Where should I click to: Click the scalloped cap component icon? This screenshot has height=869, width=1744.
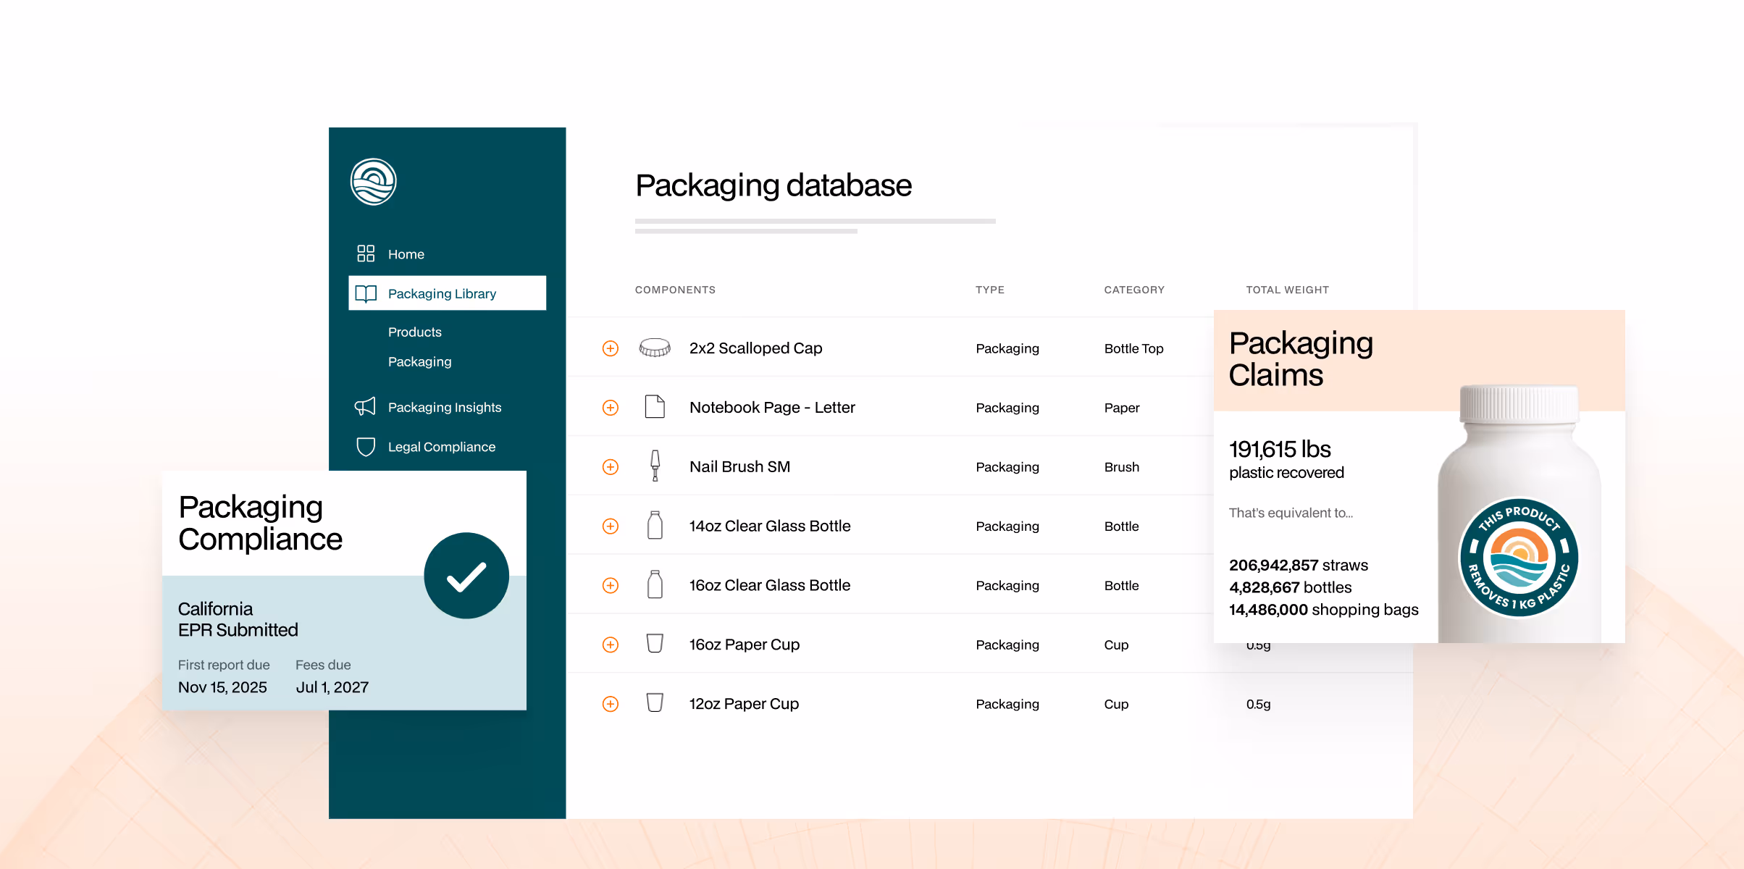[654, 348]
